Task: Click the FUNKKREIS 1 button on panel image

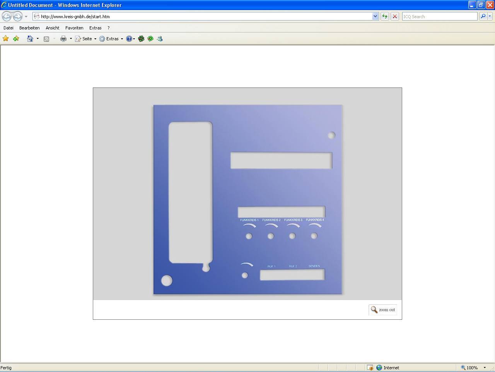Action: (249, 236)
